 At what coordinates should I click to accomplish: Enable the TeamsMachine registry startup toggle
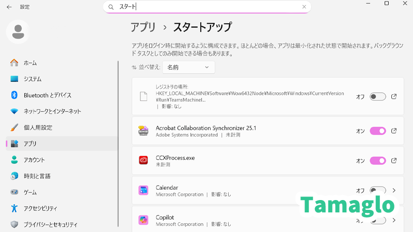click(377, 96)
